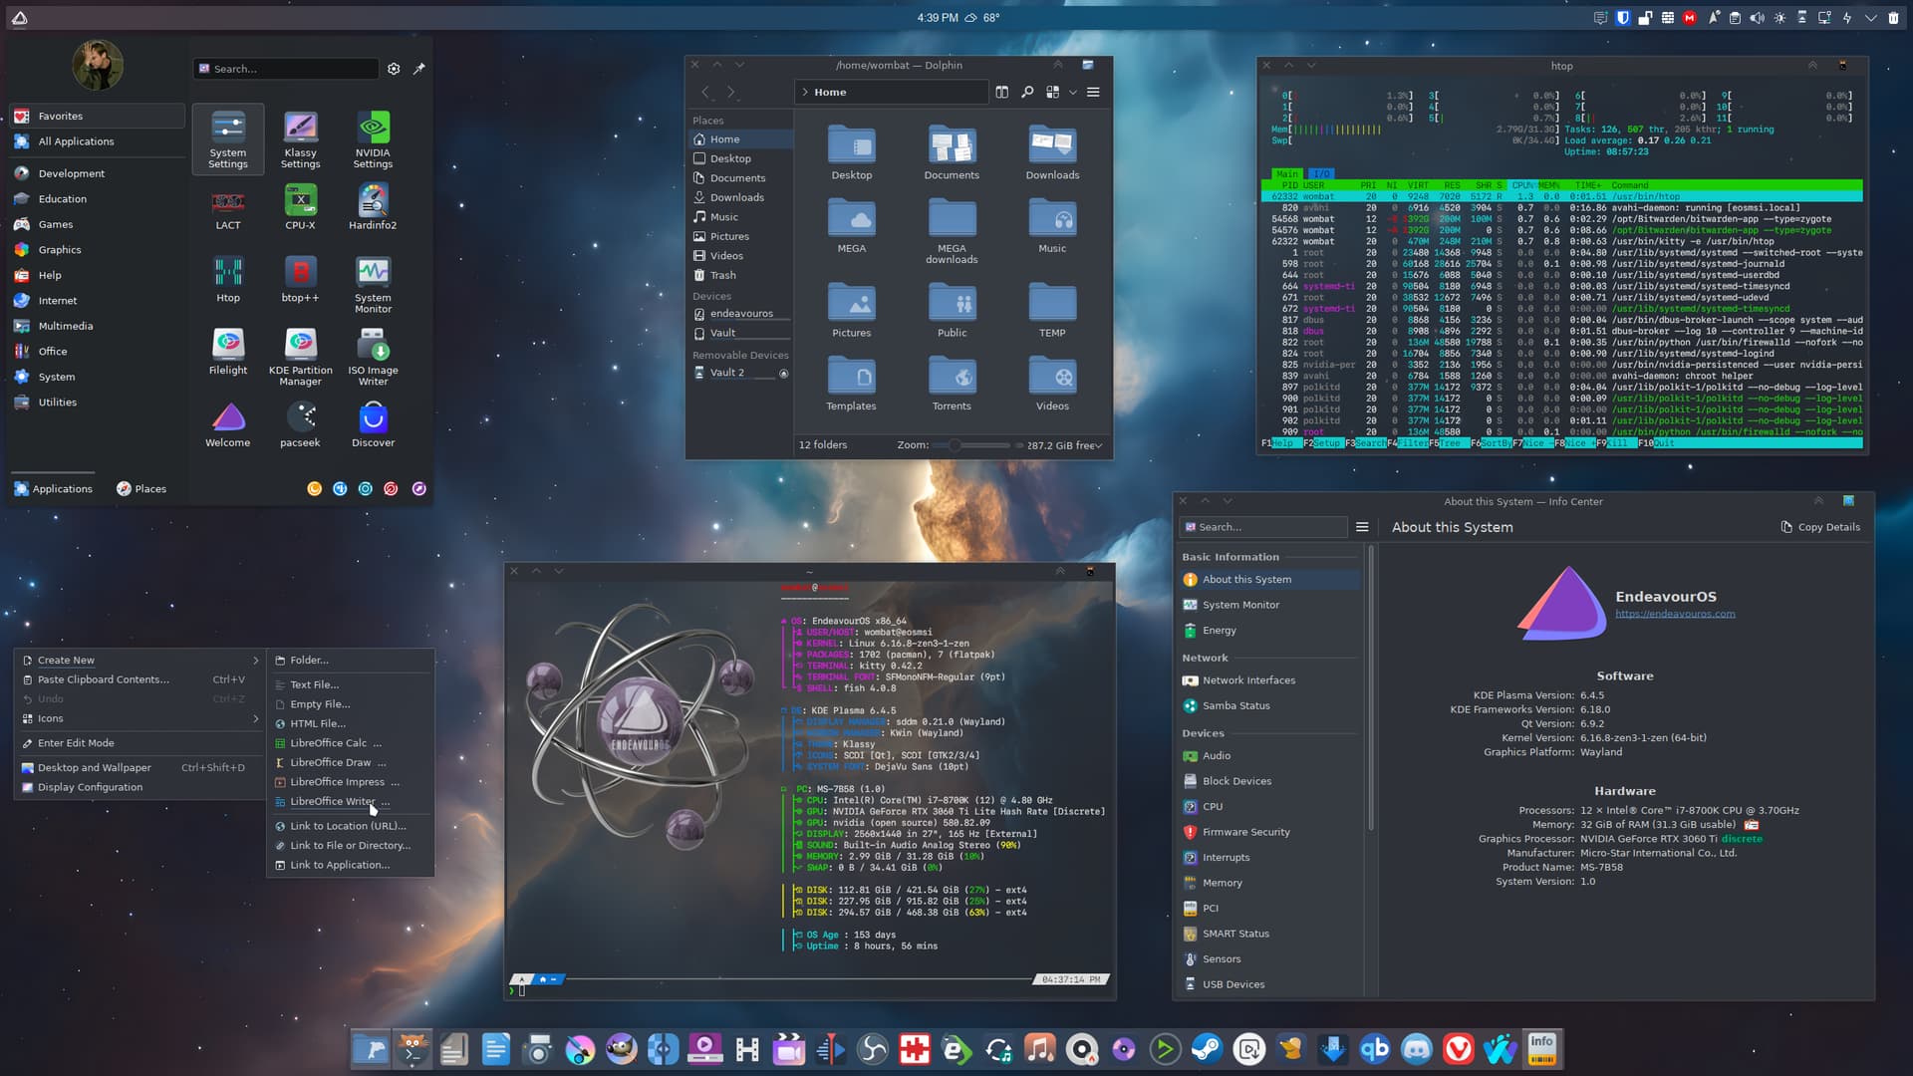Click the Copy Details button
Image resolution: width=1913 pixels, height=1076 pixels.
[1819, 527]
